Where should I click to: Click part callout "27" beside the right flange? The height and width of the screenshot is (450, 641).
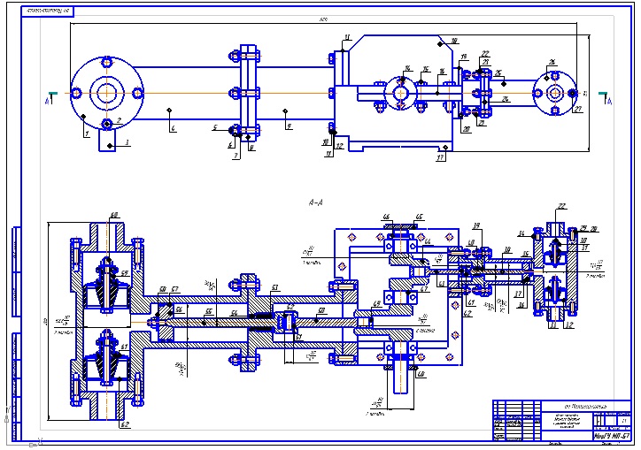coord(577,109)
